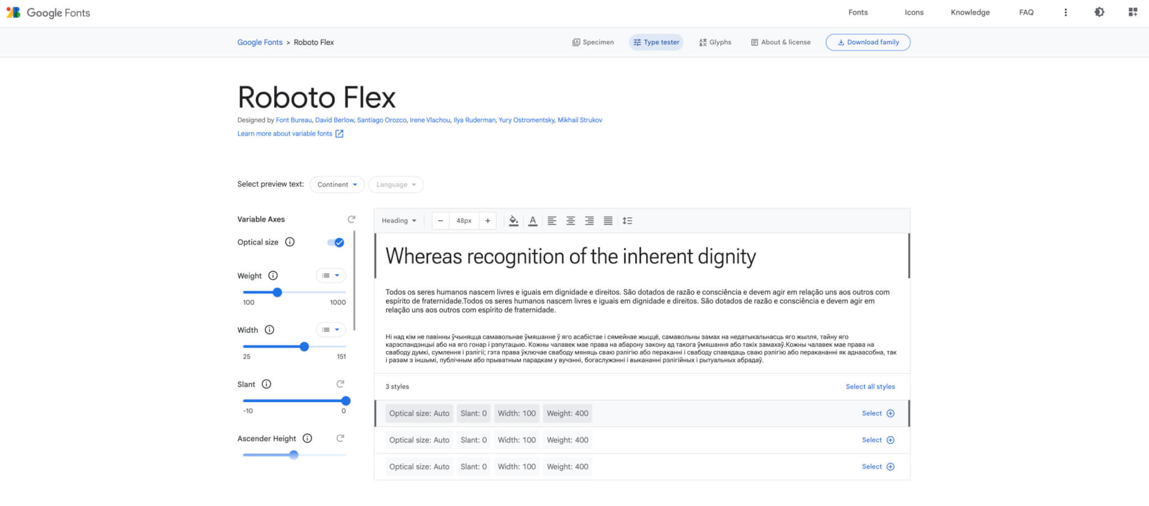Increase font size with plus button
The width and height of the screenshot is (1149, 506).
(488, 221)
